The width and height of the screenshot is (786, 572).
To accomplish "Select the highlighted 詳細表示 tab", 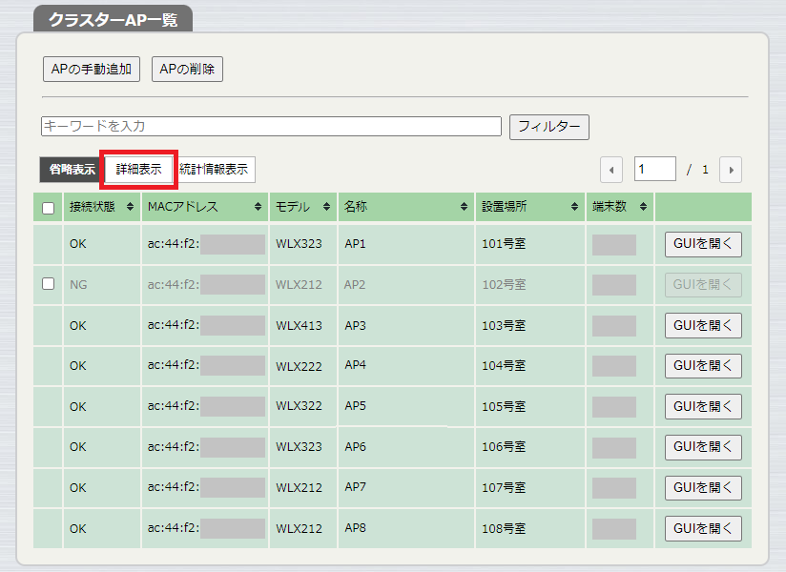I will click(140, 170).
